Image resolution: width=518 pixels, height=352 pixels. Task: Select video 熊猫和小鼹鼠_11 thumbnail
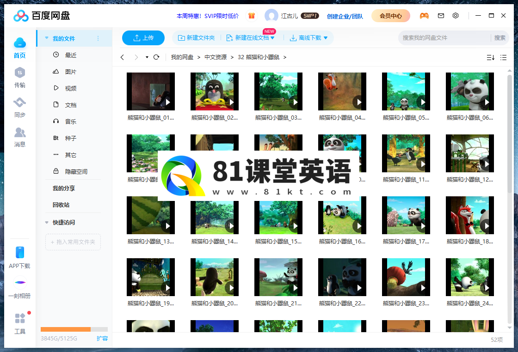pos(406,153)
